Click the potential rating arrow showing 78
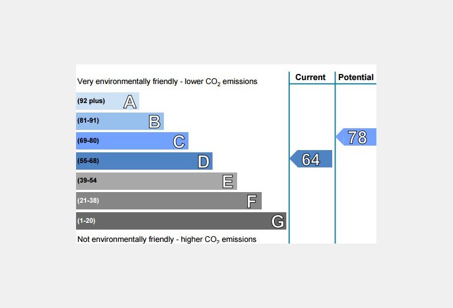Screen dimensions: 453x308 (x=356, y=137)
